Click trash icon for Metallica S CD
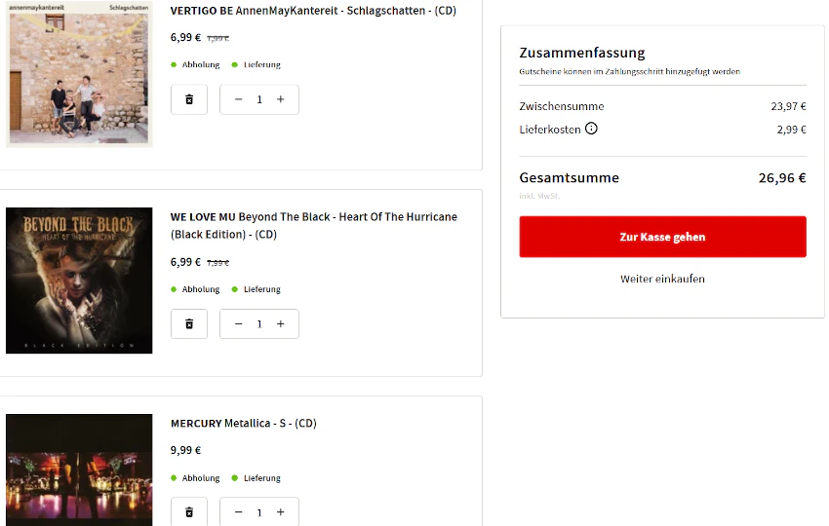Viewport: 829px width, 526px height. (189, 511)
